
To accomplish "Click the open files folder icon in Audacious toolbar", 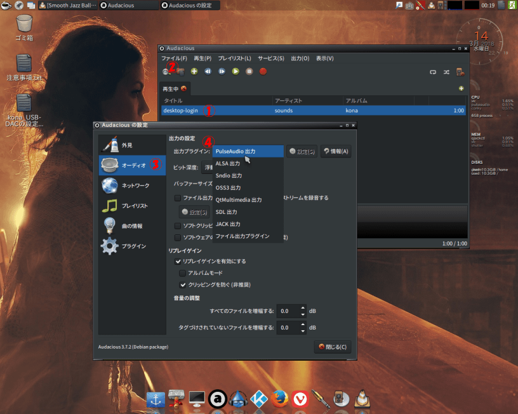I will tap(180, 71).
